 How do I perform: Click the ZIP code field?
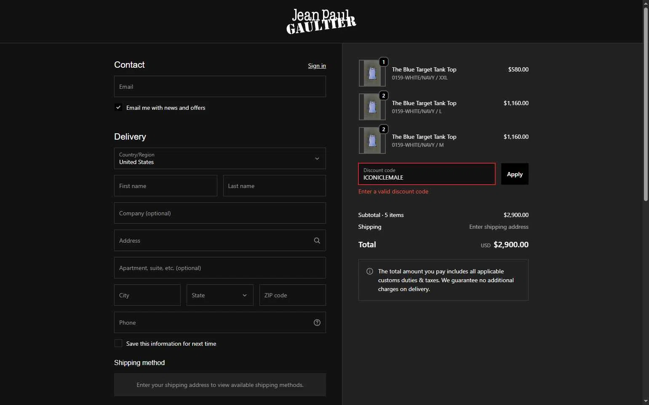point(293,295)
